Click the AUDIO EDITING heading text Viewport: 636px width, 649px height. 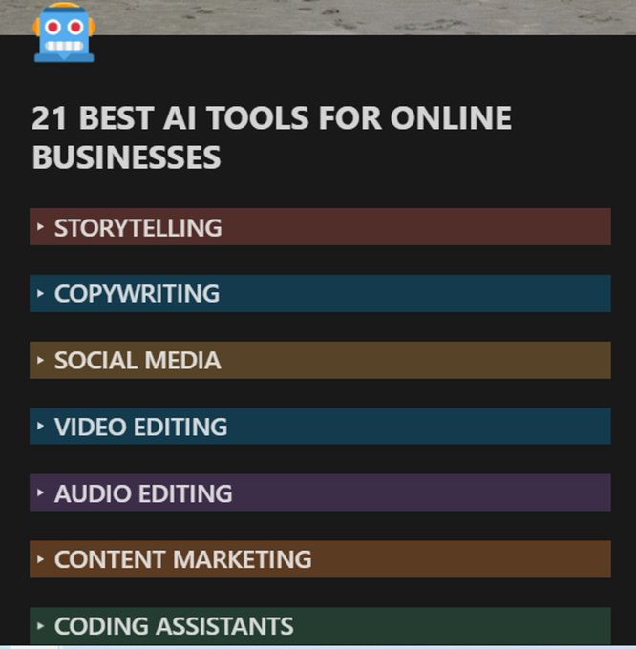point(143,493)
